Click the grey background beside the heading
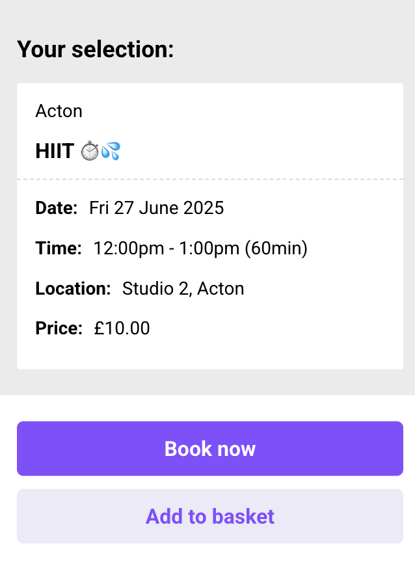The height and width of the screenshot is (562, 415). [x=294, y=49]
